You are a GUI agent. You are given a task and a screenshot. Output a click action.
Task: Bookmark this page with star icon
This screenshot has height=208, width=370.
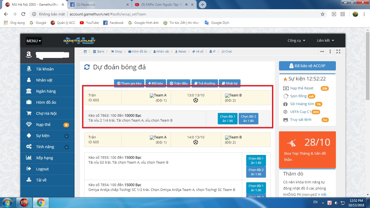(x=322, y=14)
